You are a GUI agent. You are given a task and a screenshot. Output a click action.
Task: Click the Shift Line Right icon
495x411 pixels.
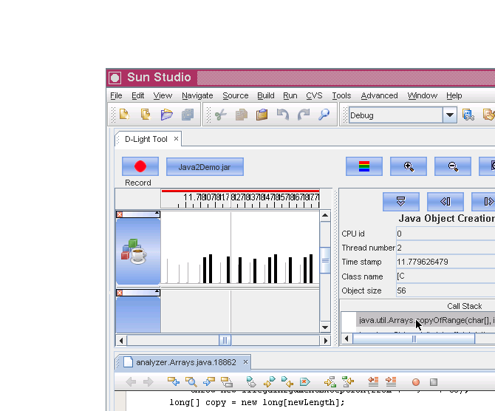click(x=391, y=382)
